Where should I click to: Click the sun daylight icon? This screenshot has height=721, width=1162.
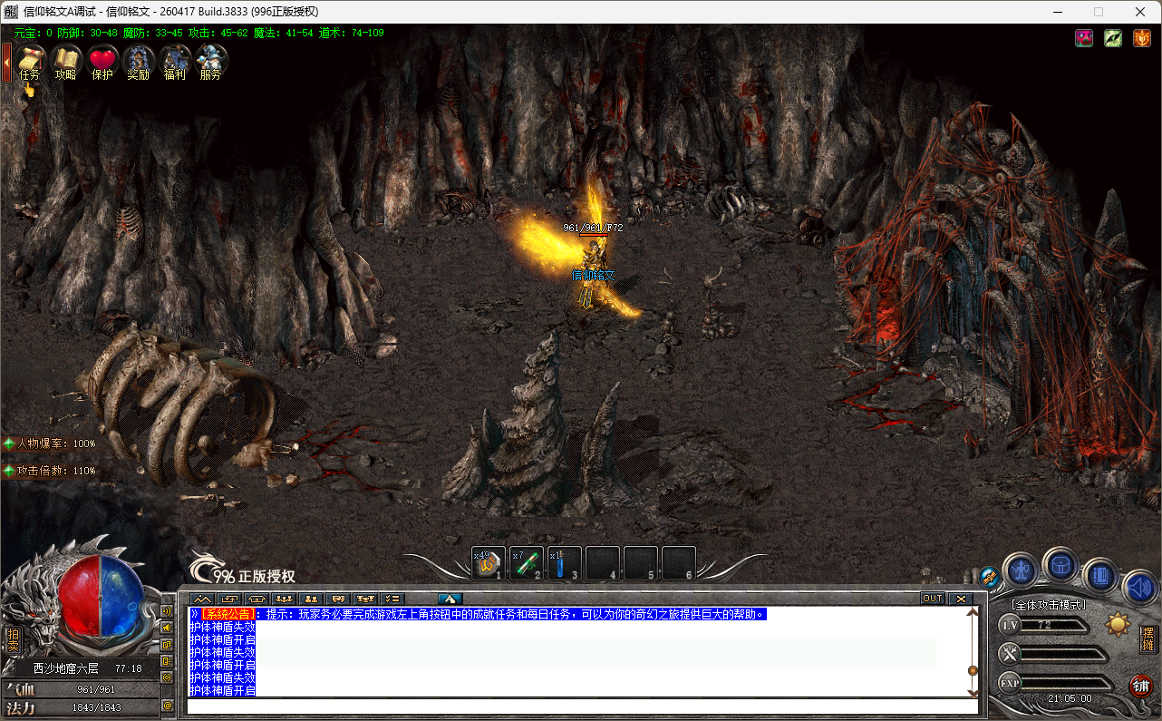(x=1118, y=625)
